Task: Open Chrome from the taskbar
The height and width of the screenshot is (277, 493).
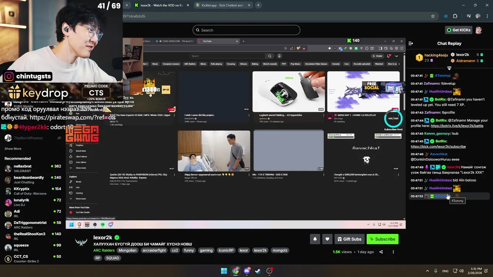Action: pyautogui.click(x=235, y=271)
